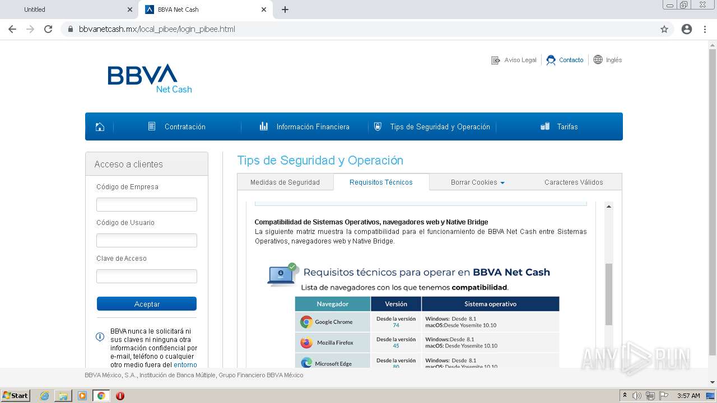Screen dimensions: 717x403
Task: Open the Chrome profile avatar icon
Action: (x=687, y=29)
